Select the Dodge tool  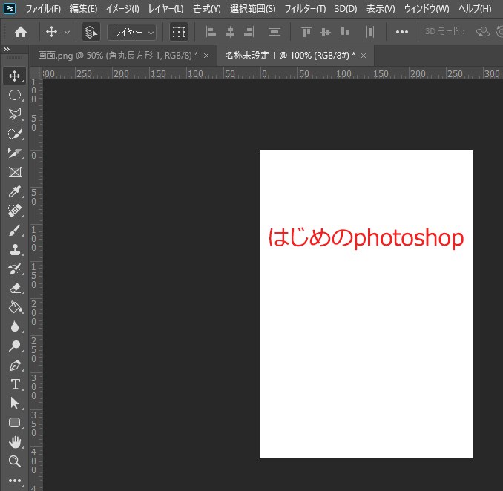coord(15,346)
